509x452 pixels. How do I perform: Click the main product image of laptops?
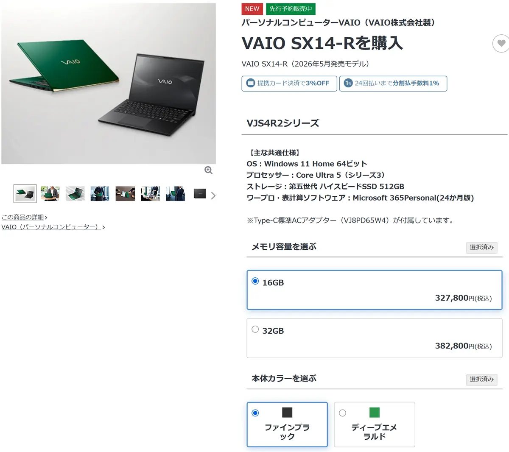click(109, 84)
